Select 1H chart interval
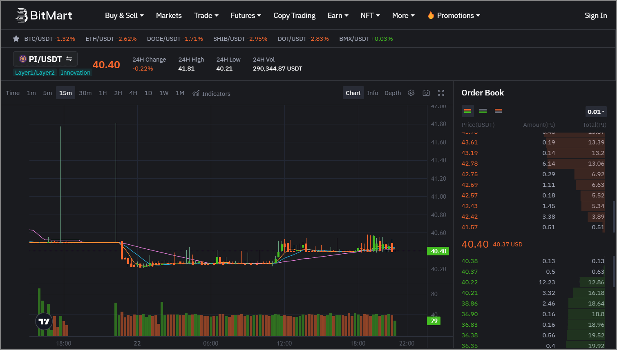This screenshot has height=350, width=617. click(103, 93)
